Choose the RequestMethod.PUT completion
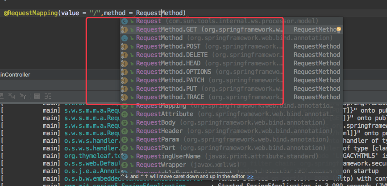This screenshot has width=387, height=186. pos(232,89)
